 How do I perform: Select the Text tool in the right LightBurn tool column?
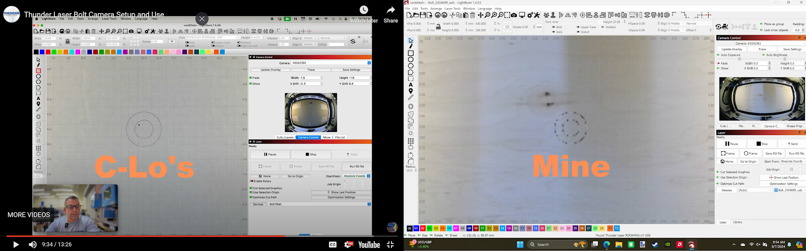pyautogui.click(x=411, y=85)
